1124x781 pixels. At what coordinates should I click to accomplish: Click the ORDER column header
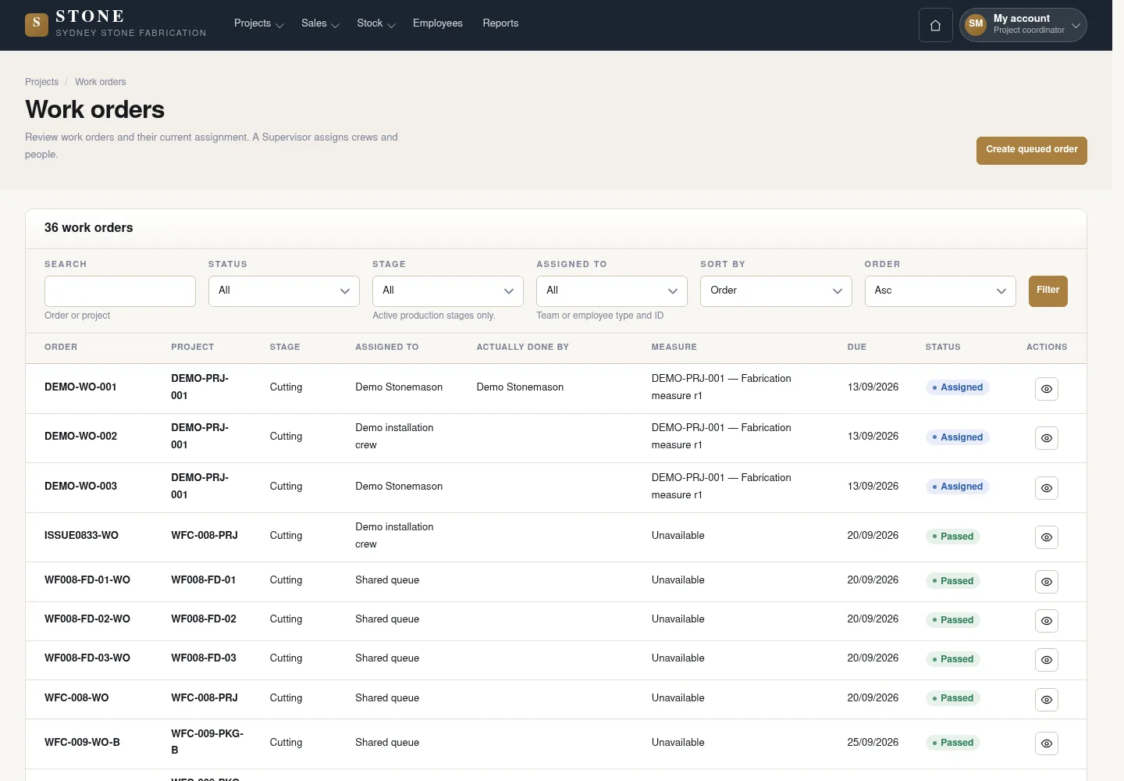[61, 347]
